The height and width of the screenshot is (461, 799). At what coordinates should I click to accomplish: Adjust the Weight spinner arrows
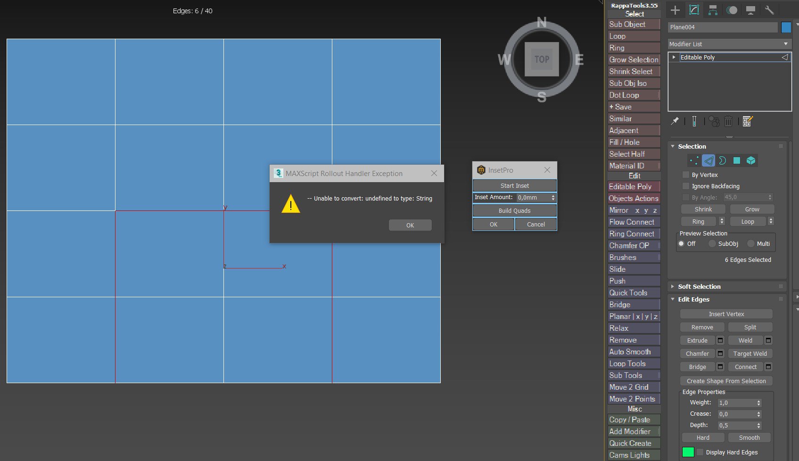758,403
